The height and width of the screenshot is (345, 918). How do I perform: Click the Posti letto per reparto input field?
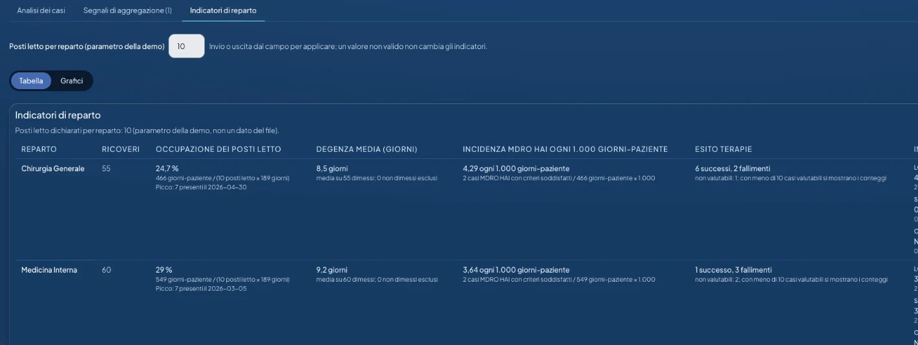[186, 47]
